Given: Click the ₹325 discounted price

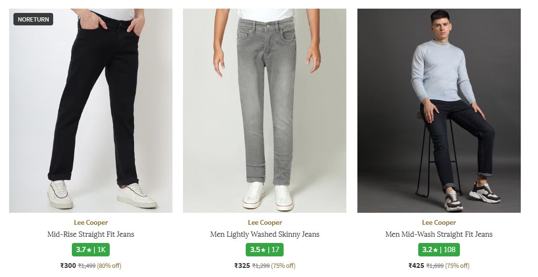Looking at the screenshot, I should [x=242, y=265].
